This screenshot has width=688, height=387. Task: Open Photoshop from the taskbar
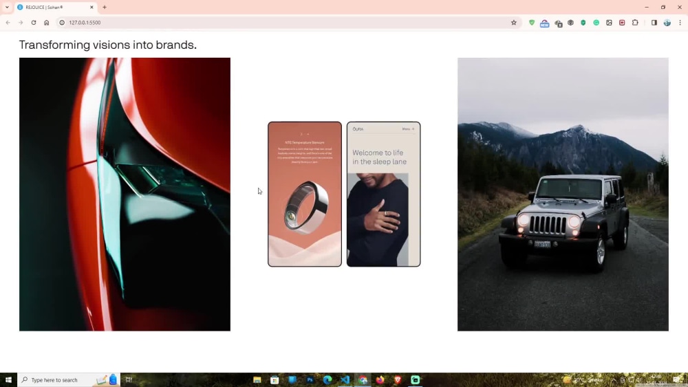click(x=310, y=379)
